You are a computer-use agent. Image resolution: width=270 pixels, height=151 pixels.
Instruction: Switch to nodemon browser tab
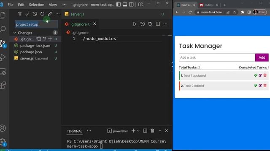pos(209,5)
